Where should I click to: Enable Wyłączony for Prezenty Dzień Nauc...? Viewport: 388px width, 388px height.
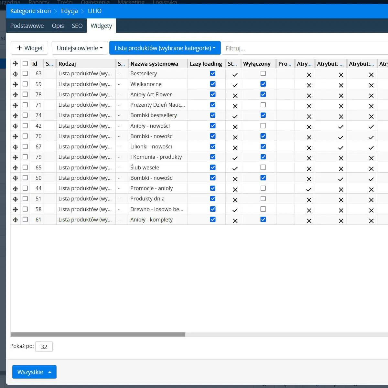coord(263,105)
